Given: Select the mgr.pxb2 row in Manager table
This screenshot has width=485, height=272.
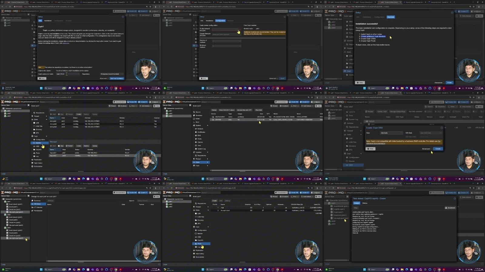Looking at the screenshot, I should 105,156.
